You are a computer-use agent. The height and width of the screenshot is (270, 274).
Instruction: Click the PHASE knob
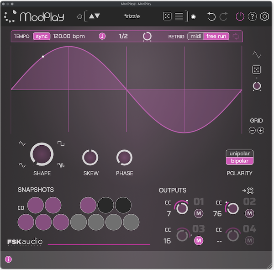pos(124,158)
